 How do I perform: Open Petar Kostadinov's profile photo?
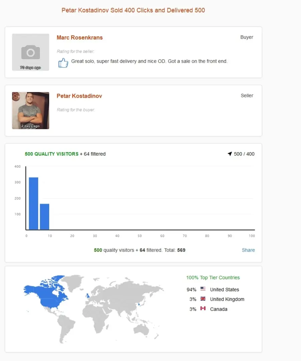pos(31,110)
